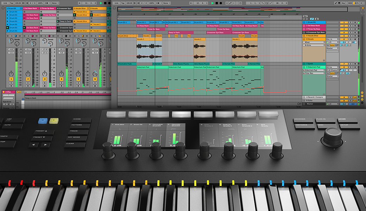Open B-Echo control chooser on 6 Vocals

pos(314,45)
